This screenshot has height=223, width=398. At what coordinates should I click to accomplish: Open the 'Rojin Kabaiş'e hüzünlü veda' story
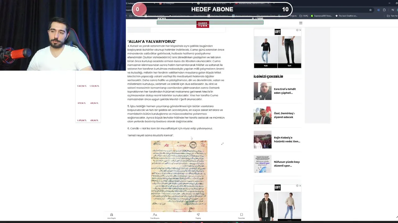287,139
